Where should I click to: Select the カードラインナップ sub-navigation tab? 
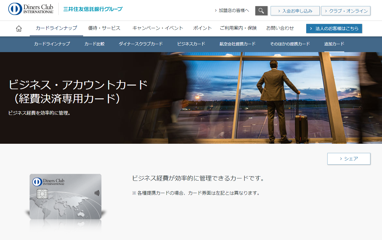click(x=52, y=44)
